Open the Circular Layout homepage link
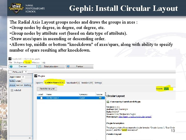 pyautogui.click(x=135, y=117)
